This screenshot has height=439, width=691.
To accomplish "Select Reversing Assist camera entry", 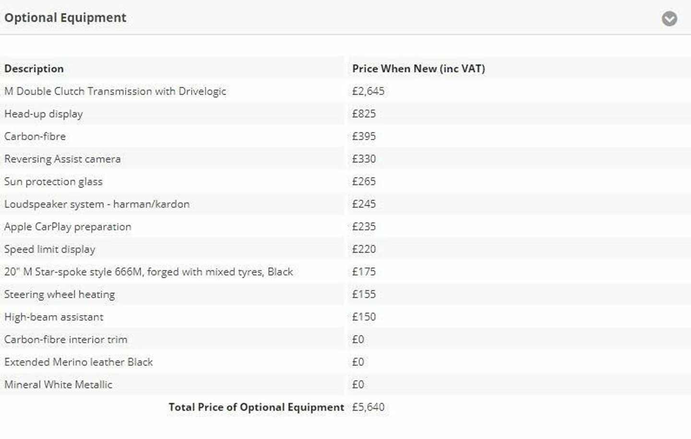I will pos(62,159).
